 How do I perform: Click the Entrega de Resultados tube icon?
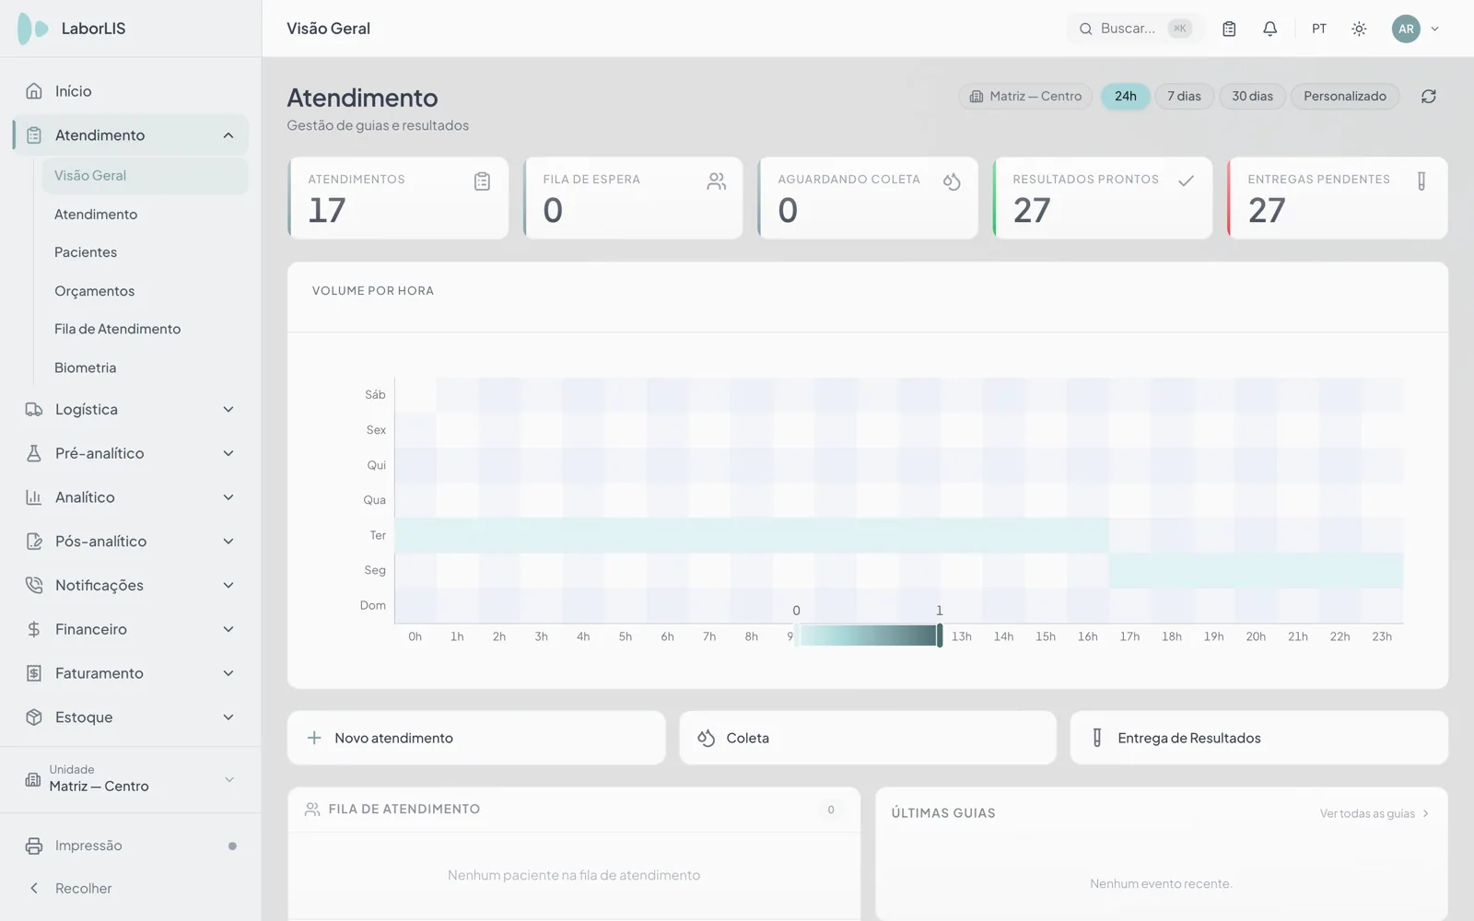pos(1097,738)
